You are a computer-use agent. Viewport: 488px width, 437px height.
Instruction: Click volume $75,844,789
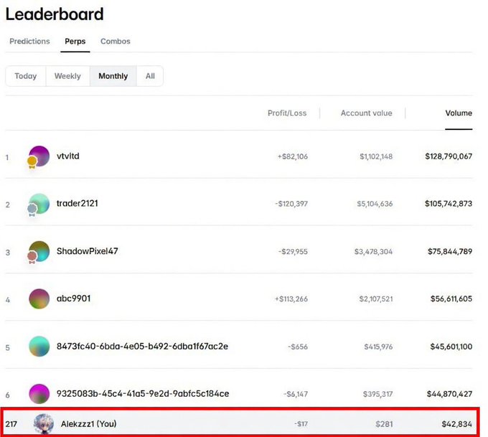(x=450, y=251)
